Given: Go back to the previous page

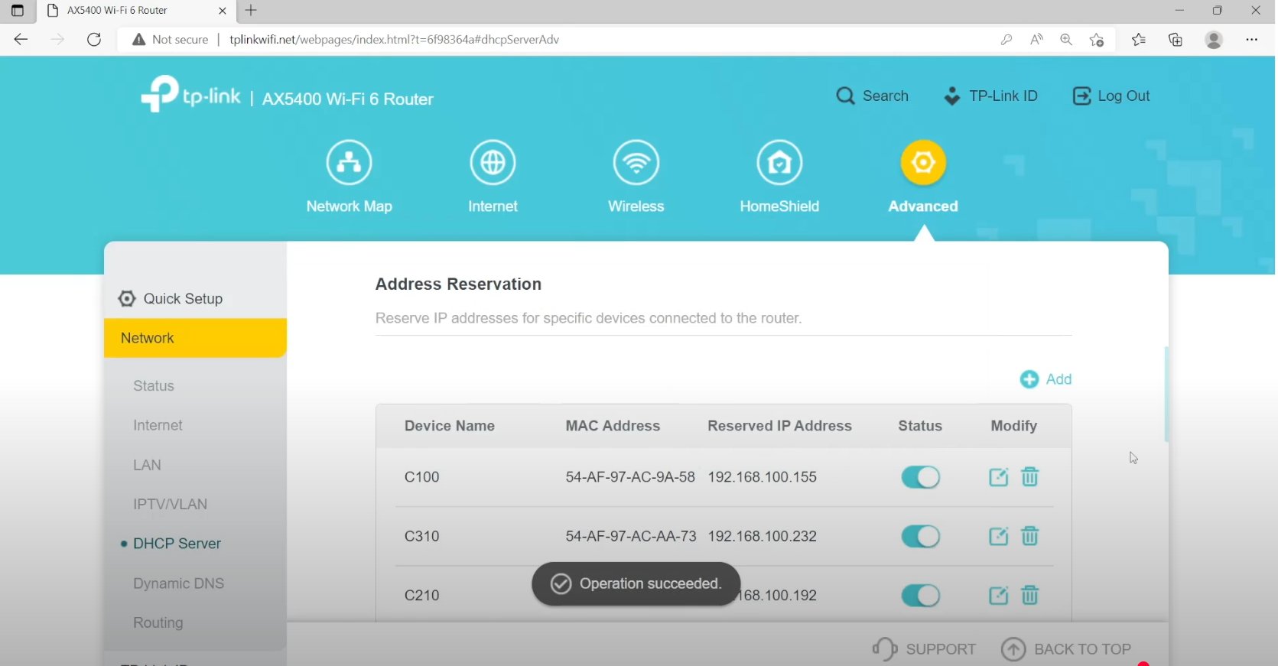Looking at the screenshot, I should tap(21, 40).
